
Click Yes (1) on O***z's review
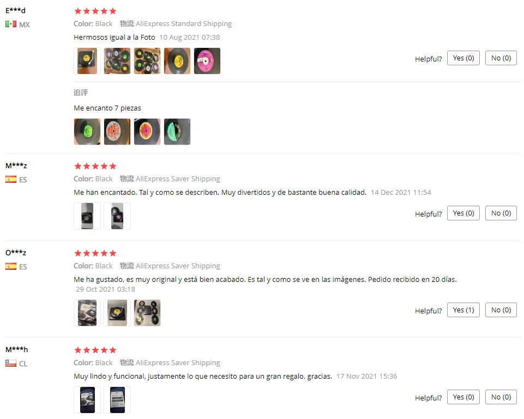tap(463, 310)
